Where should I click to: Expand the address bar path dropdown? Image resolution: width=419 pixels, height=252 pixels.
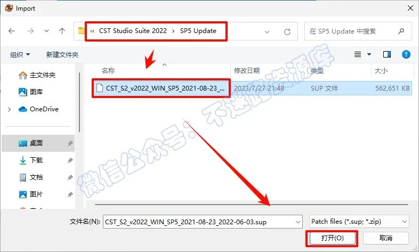[x=267, y=32]
